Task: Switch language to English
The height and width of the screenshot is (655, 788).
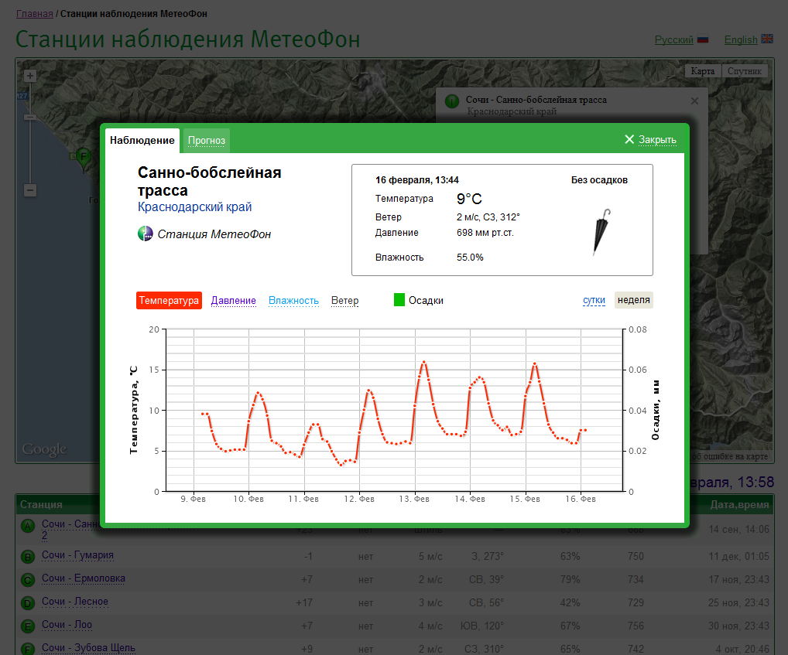Action: tap(741, 39)
